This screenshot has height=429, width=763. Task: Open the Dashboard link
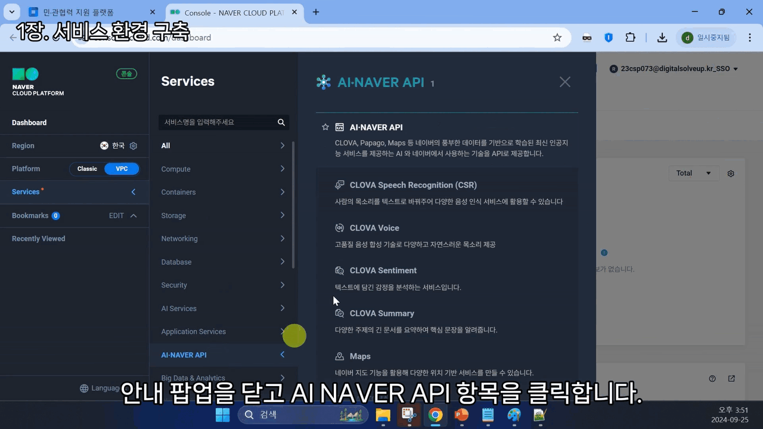[x=29, y=123]
